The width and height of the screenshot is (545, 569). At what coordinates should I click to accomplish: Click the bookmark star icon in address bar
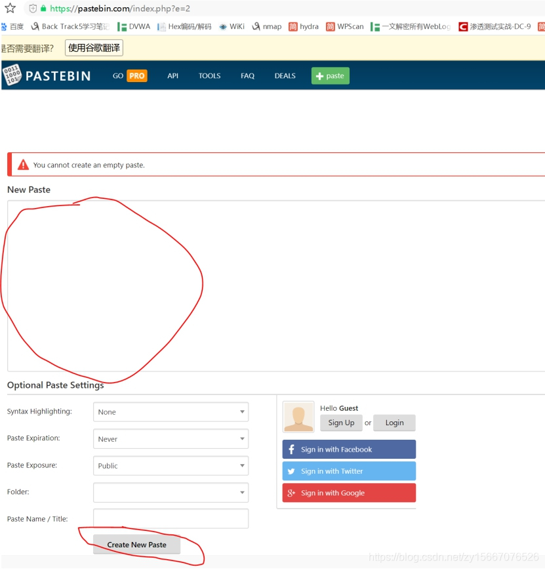(10, 8)
